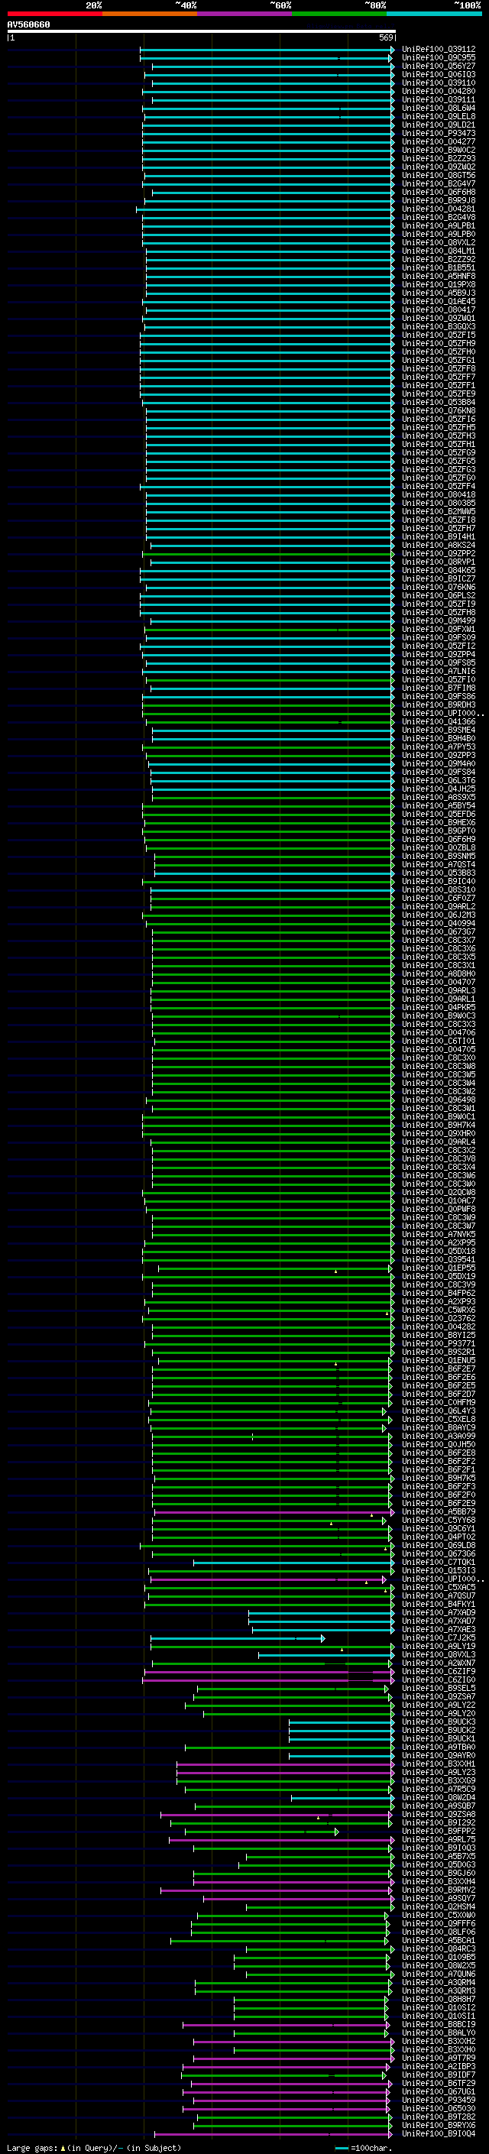The height and width of the screenshot is (2154, 489).
Task: Select the UniRef100_P93459 label
Action: click(439, 2100)
